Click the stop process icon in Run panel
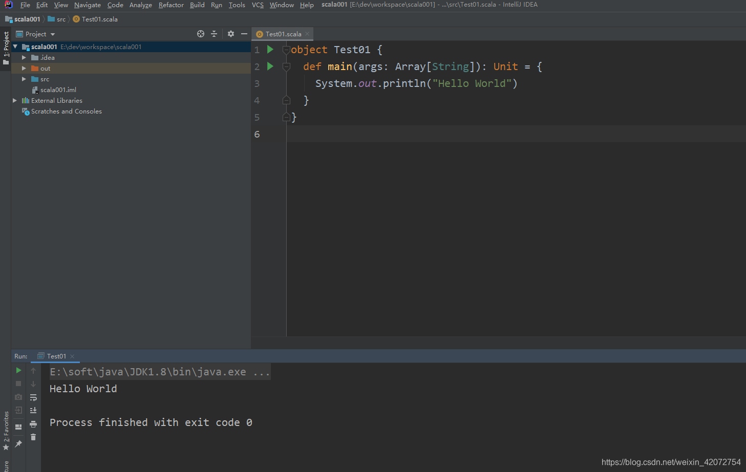Image resolution: width=746 pixels, height=472 pixels. pos(18,384)
